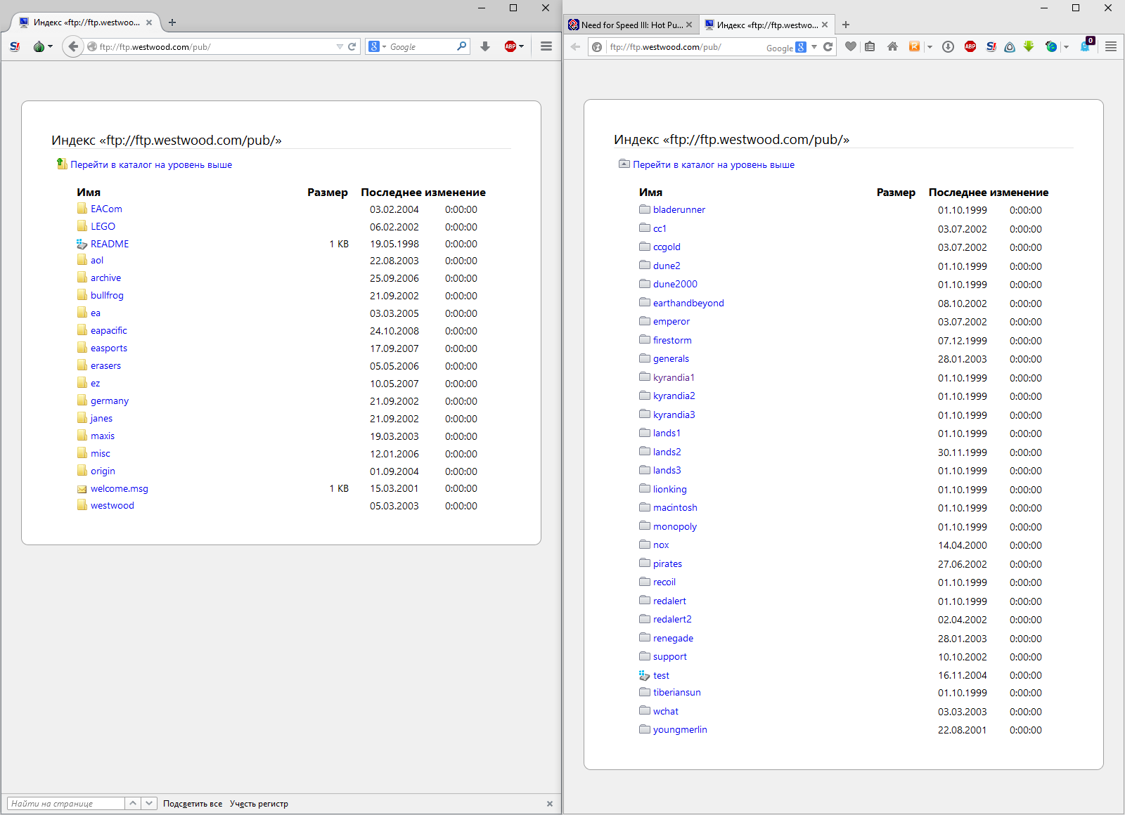Click Adblock Plus icon in left browser
This screenshot has height=815, width=1125.
[x=510, y=46]
